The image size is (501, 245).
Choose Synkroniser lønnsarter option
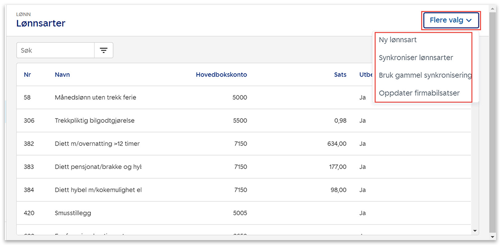click(416, 57)
